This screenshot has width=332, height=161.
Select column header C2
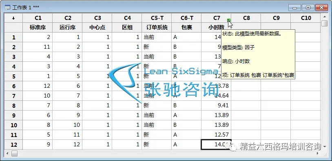pyautogui.click(x=68, y=18)
